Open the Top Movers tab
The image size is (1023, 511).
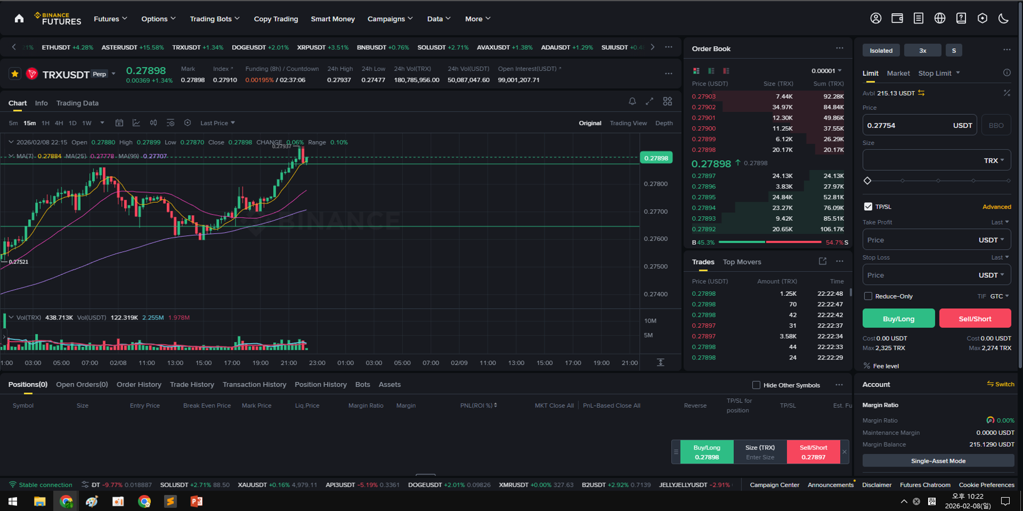(742, 262)
